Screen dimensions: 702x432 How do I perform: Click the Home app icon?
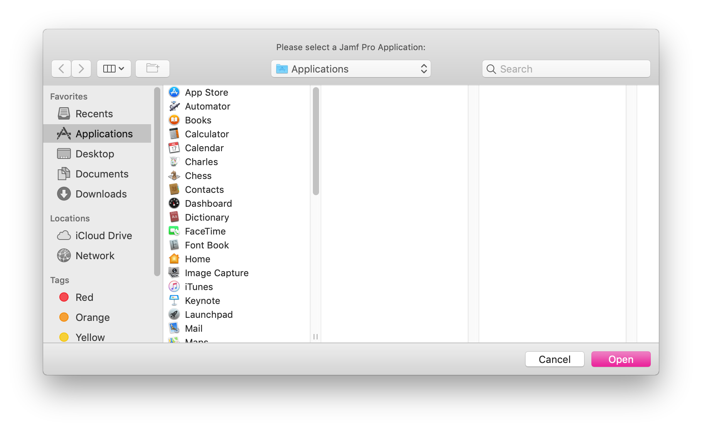click(174, 259)
